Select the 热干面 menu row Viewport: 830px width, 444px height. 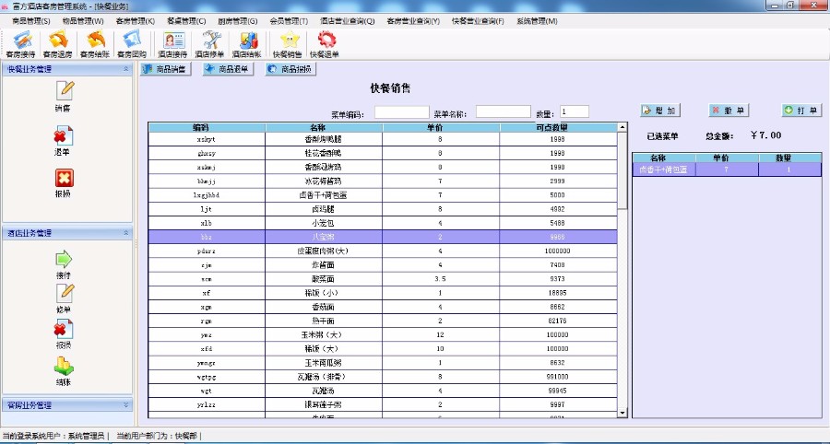(383, 321)
